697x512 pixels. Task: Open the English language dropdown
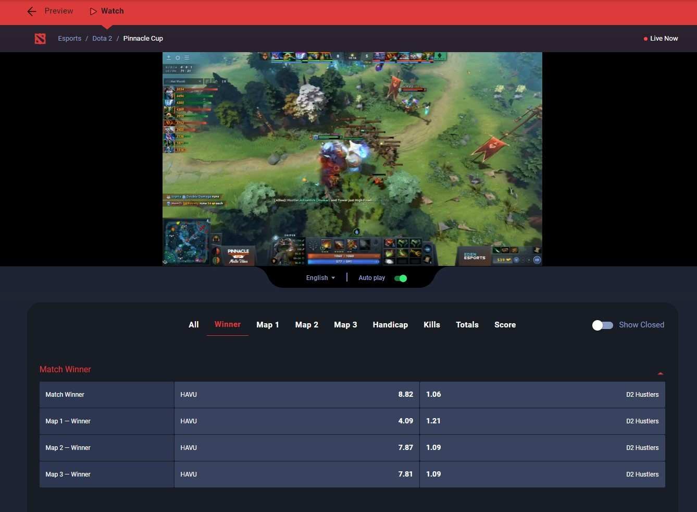click(320, 278)
